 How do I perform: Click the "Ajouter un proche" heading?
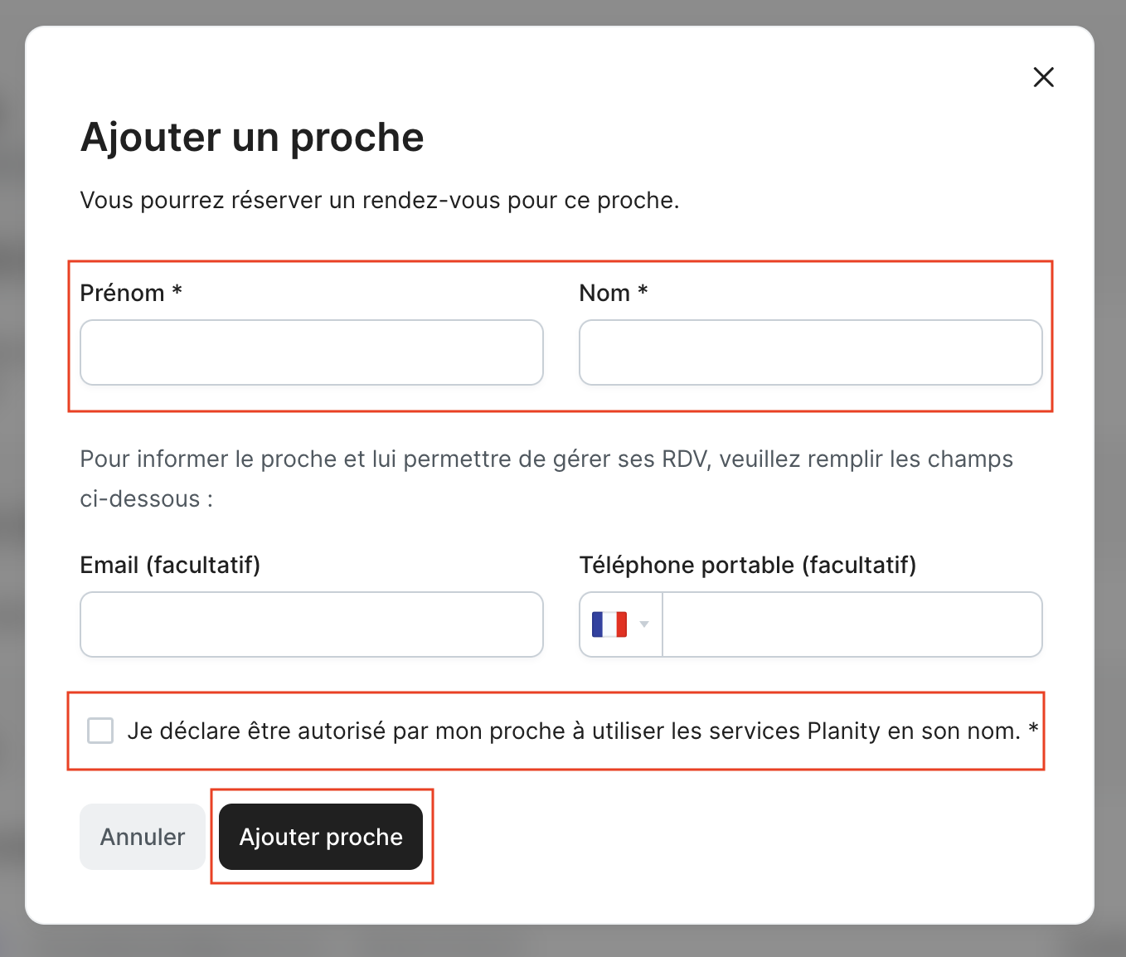pos(252,137)
